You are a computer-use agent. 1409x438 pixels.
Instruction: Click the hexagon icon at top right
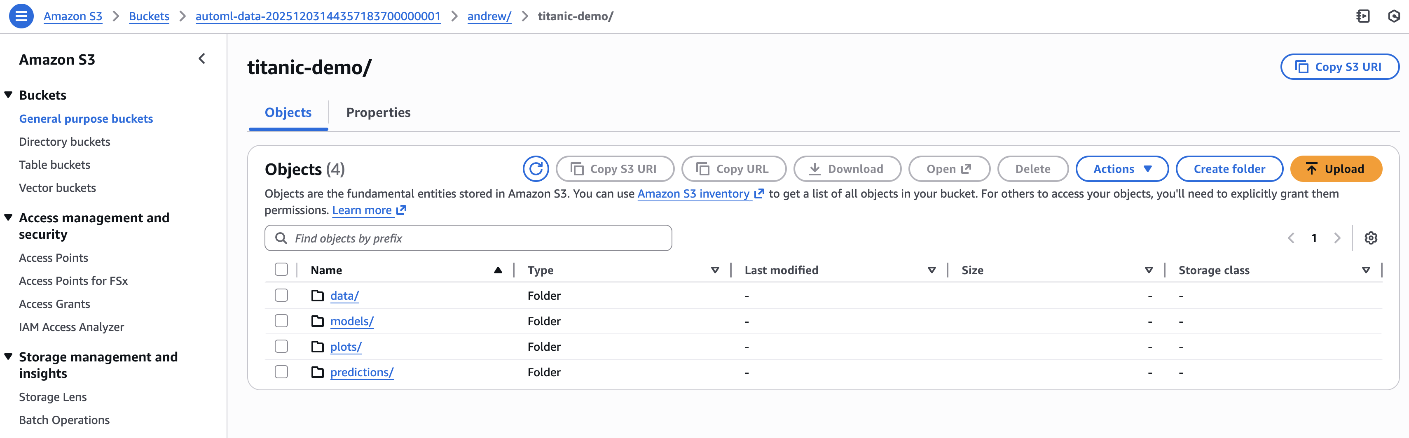(1393, 16)
